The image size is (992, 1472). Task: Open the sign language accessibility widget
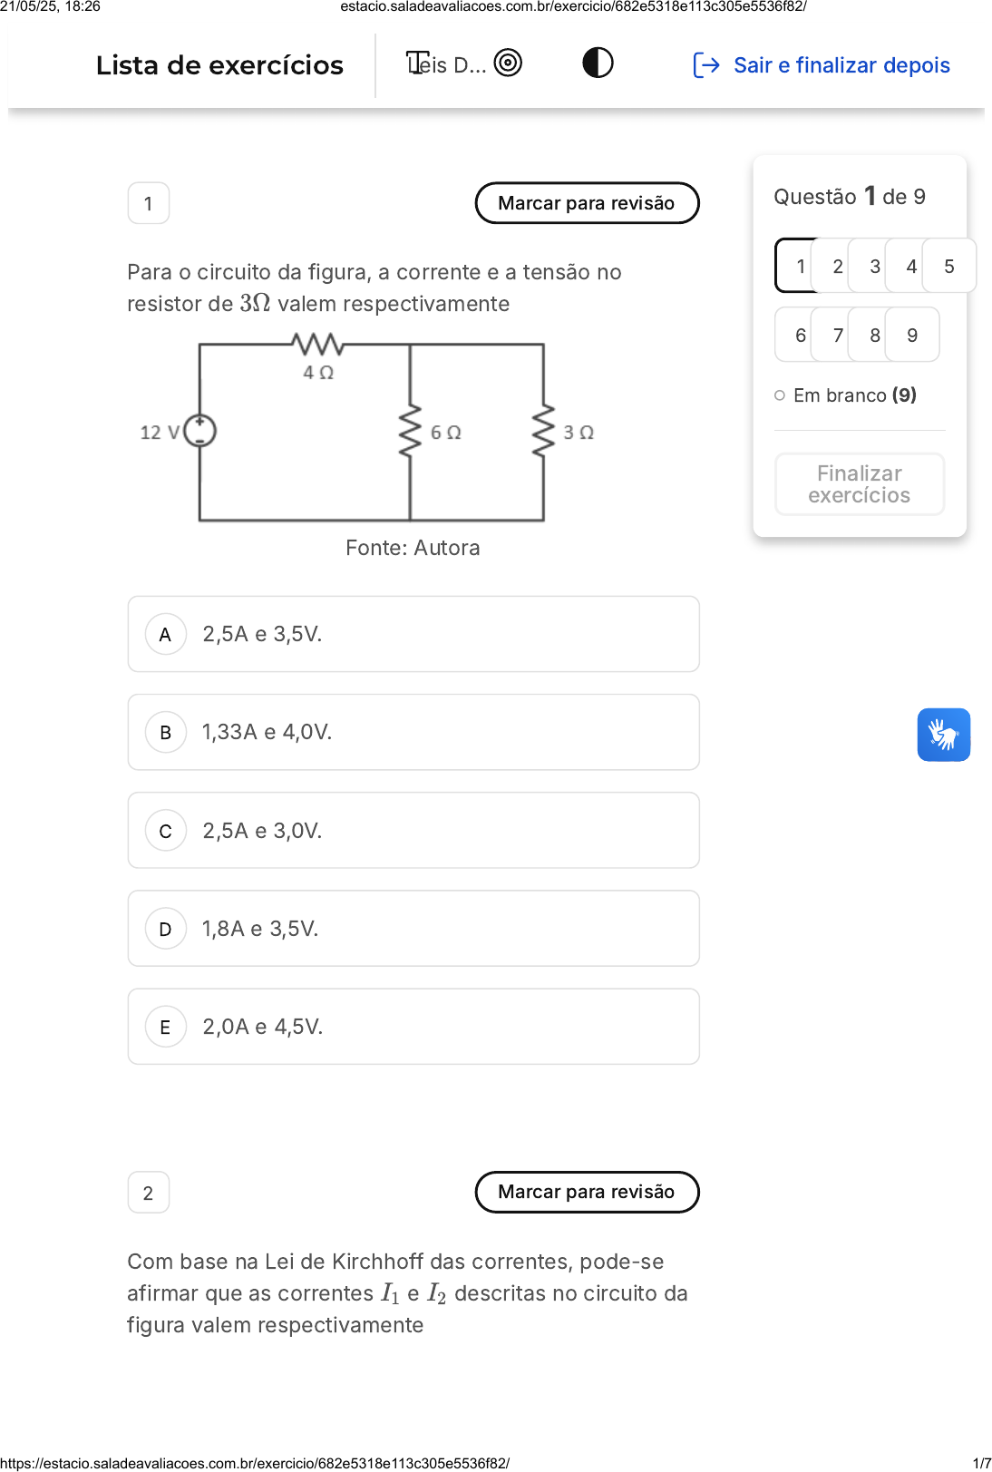click(944, 735)
